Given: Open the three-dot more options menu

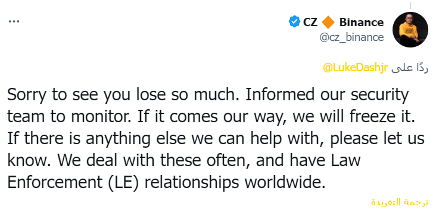Looking at the screenshot, I should (x=14, y=21).
